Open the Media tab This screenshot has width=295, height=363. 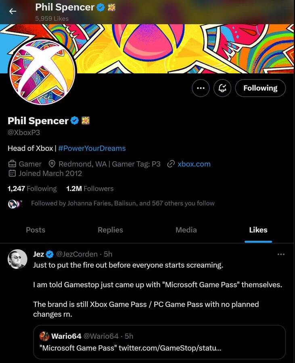click(186, 230)
